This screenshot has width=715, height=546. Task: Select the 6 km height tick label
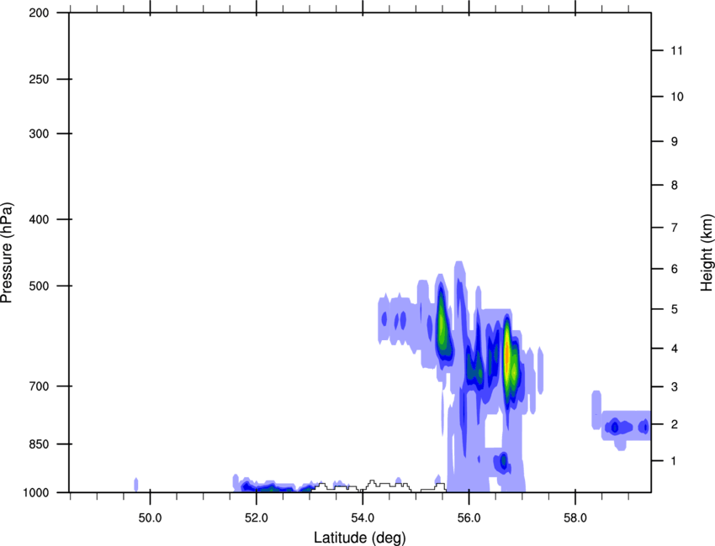click(x=674, y=269)
